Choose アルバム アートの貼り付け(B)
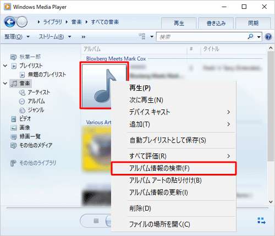 point(173,180)
